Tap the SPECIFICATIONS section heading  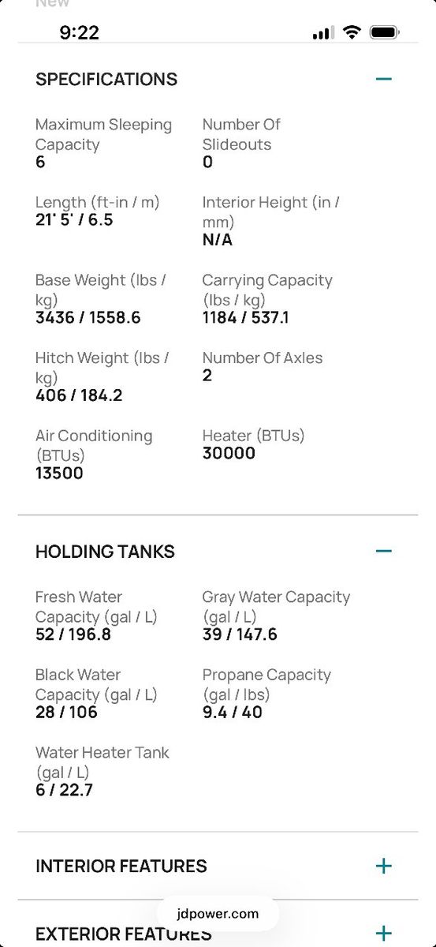coord(106,79)
